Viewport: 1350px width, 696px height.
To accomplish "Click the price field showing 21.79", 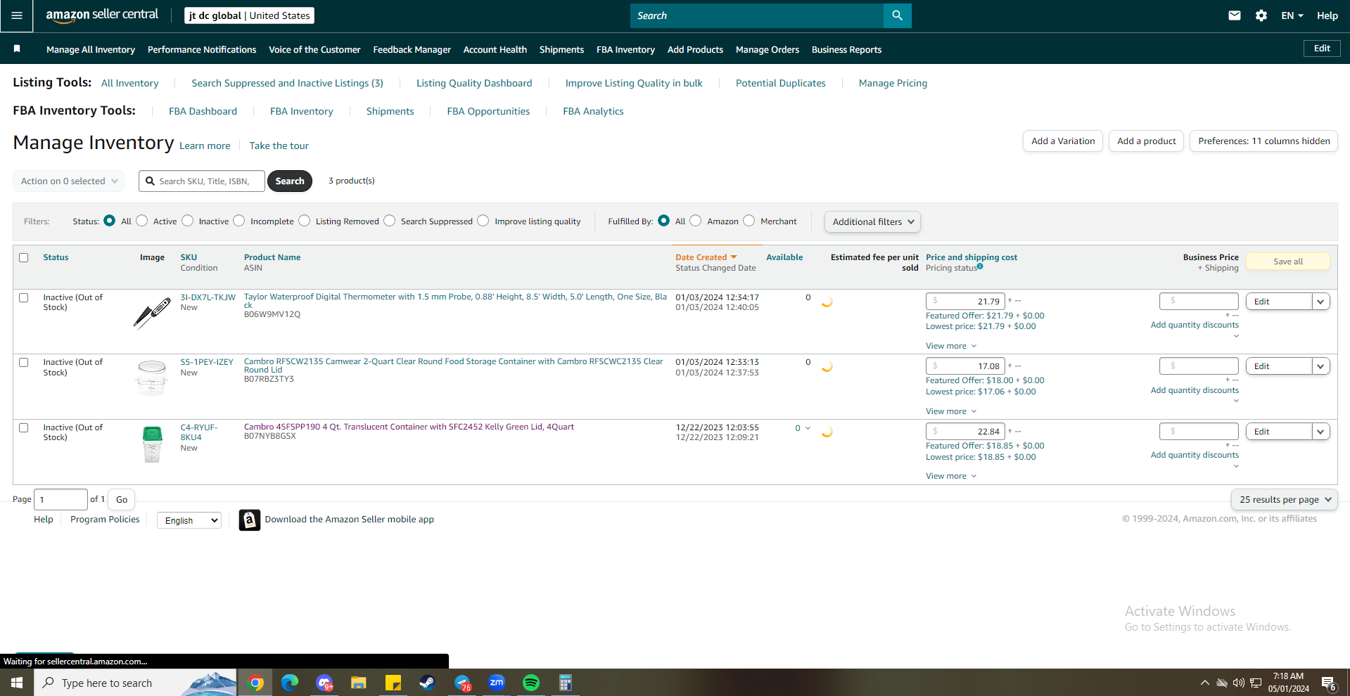I will (965, 301).
